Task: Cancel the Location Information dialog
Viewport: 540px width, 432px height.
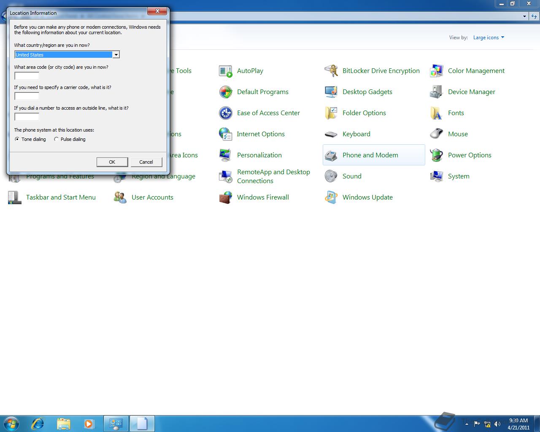Action: point(146,162)
